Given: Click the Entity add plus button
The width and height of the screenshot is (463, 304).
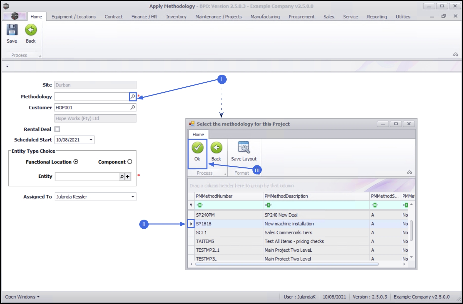Looking at the screenshot, I should 128,176.
